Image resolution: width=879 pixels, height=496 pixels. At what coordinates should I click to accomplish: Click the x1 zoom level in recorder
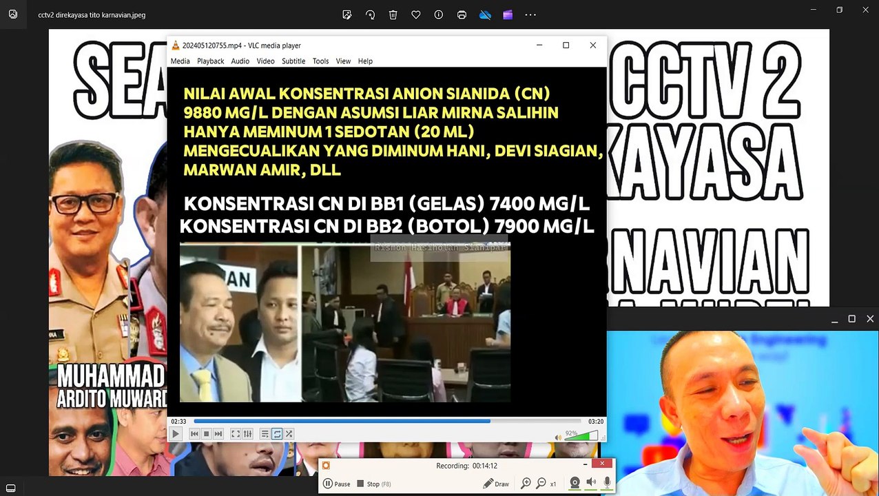click(x=553, y=484)
